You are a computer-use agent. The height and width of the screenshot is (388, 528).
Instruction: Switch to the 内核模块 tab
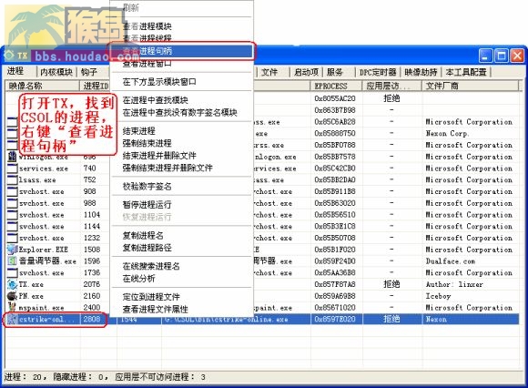pos(56,72)
